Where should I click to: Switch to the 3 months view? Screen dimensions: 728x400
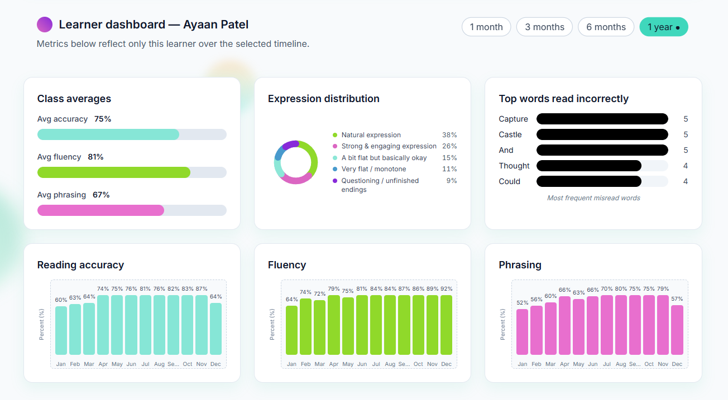(x=544, y=26)
